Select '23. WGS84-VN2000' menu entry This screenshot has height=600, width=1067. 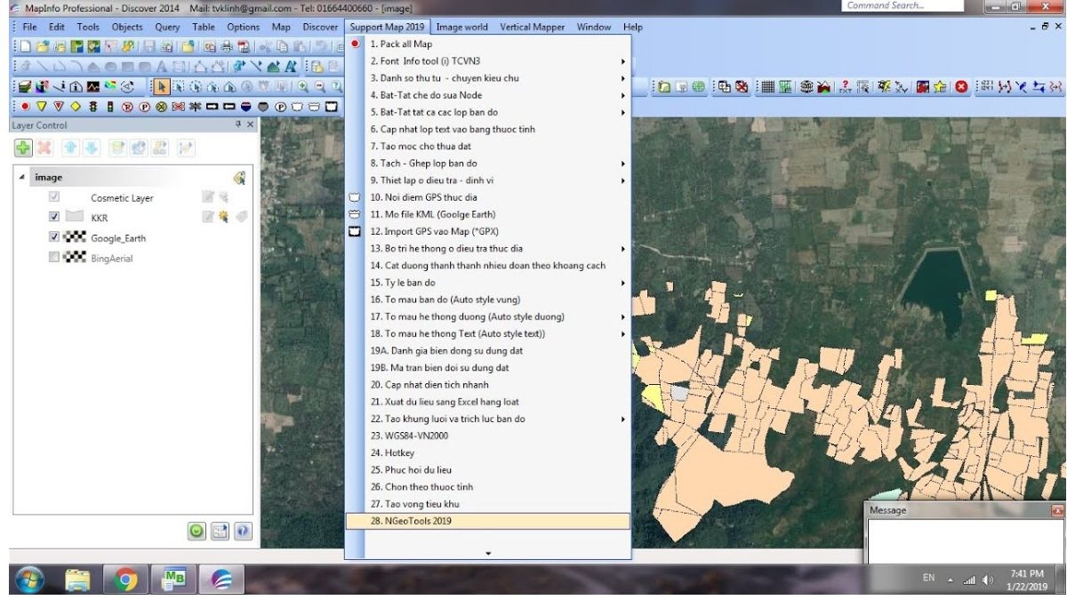point(409,436)
